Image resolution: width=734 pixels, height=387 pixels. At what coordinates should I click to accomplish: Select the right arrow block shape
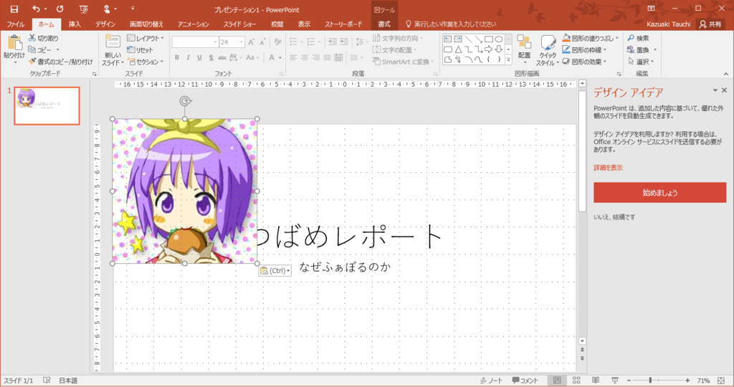[x=489, y=49]
